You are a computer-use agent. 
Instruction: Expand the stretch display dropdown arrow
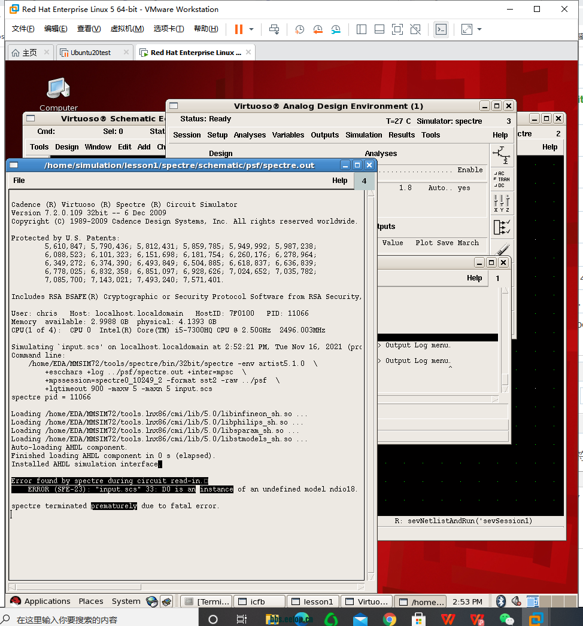479,29
